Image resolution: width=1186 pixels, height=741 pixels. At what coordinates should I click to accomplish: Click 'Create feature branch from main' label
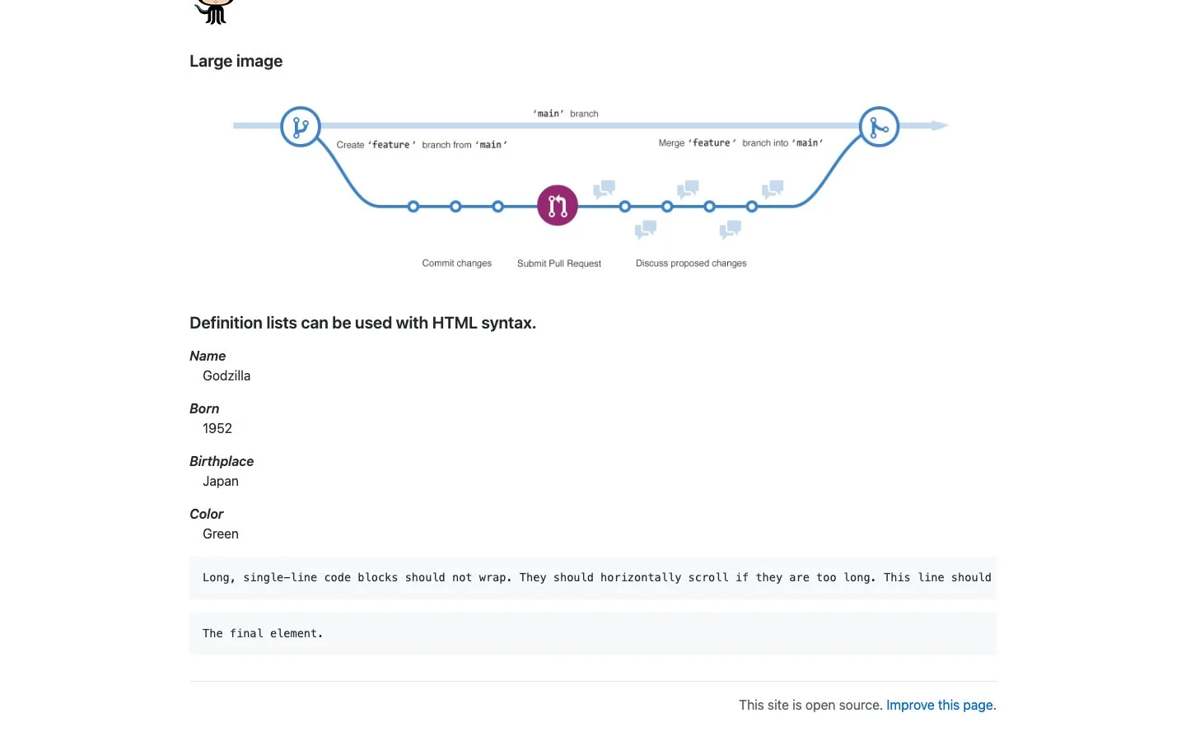click(422, 145)
